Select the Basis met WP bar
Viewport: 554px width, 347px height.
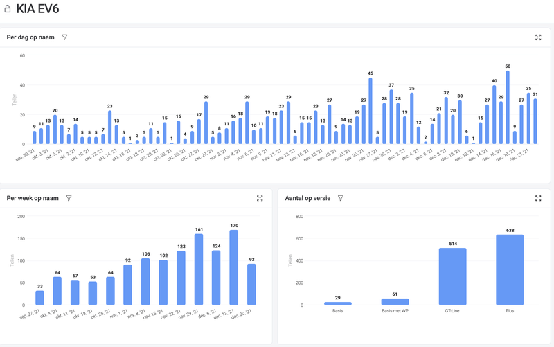pyautogui.click(x=395, y=301)
